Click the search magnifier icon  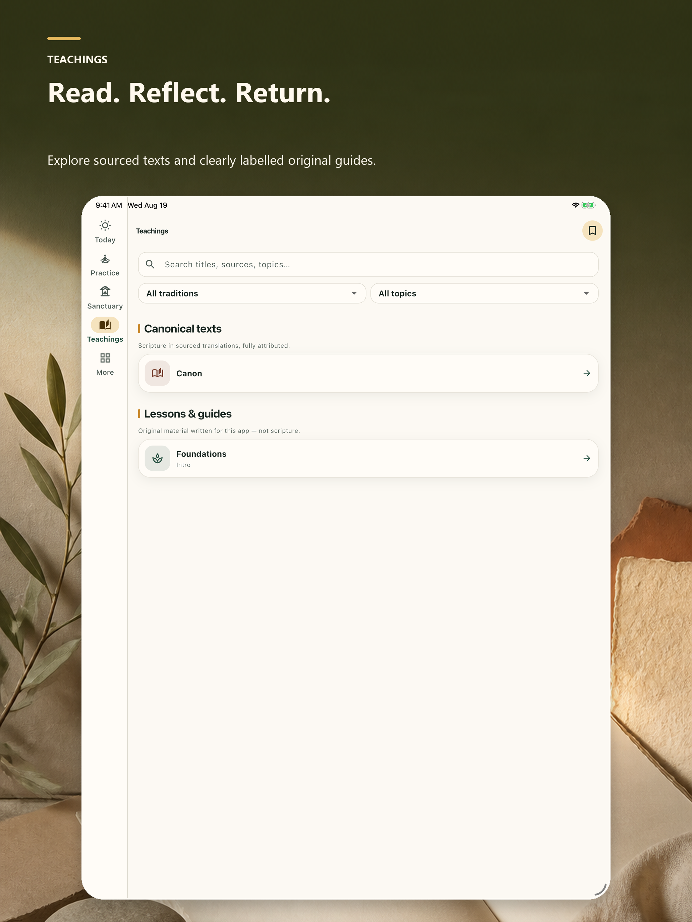pyautogui.click(x=150, y=264)
